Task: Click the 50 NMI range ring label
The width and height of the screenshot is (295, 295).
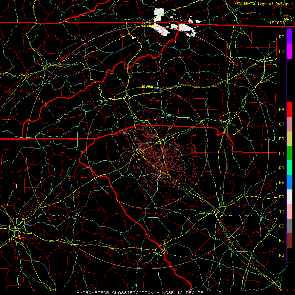Action: (147, 87)
